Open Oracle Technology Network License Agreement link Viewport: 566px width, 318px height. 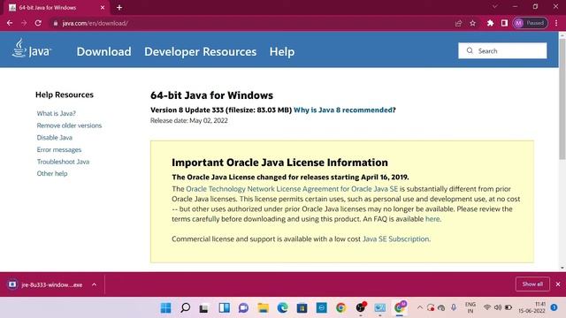coord(292,189)
